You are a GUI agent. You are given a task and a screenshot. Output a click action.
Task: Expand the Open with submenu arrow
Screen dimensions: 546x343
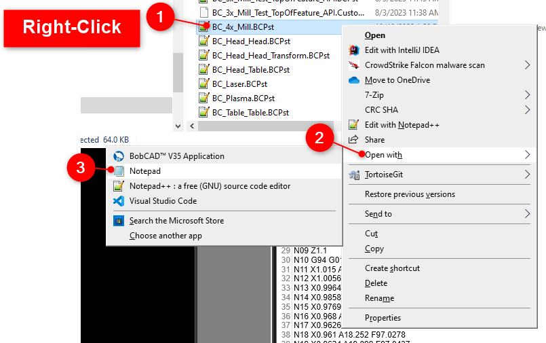(527, 155)
